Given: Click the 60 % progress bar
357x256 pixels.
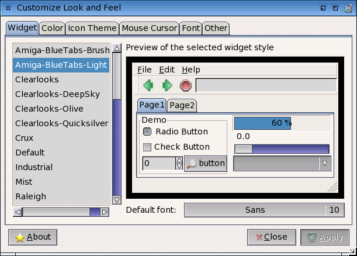Looking at the screenshot, I should click(x=282, y=123).
